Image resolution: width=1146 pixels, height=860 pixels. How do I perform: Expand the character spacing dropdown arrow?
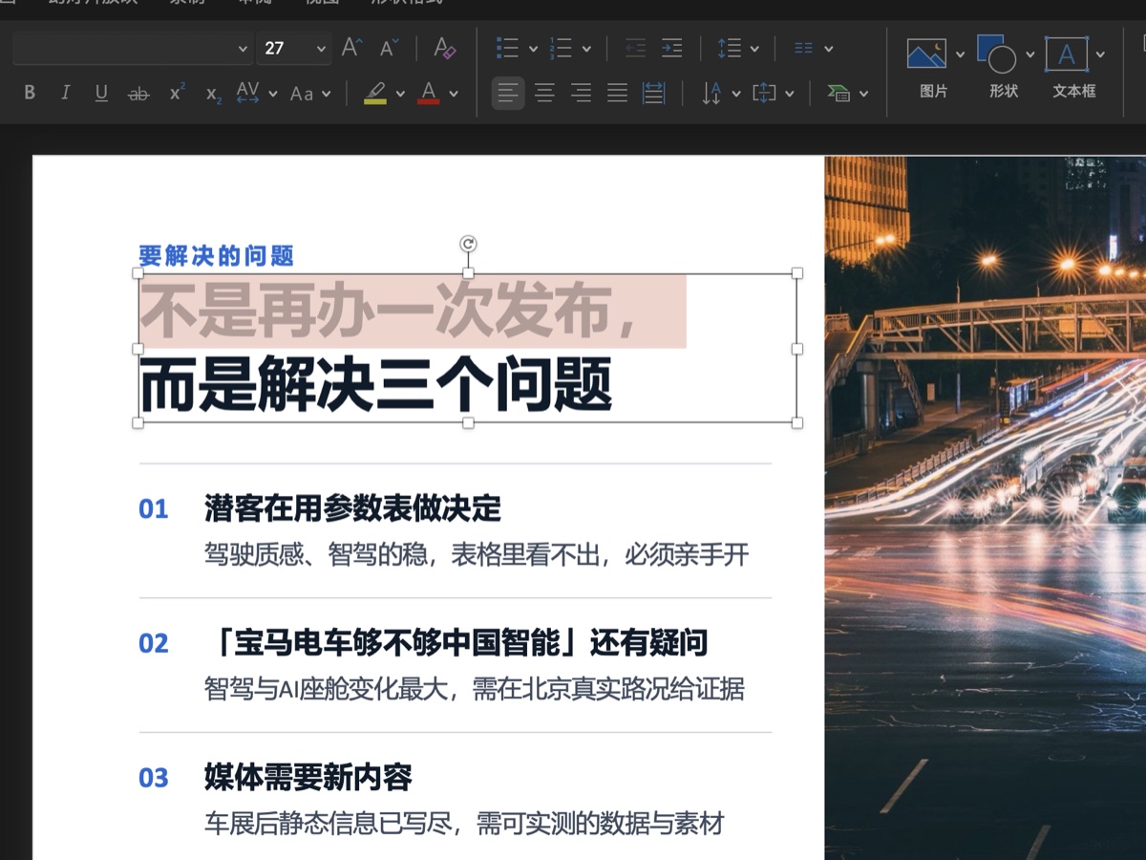[273, 94]
